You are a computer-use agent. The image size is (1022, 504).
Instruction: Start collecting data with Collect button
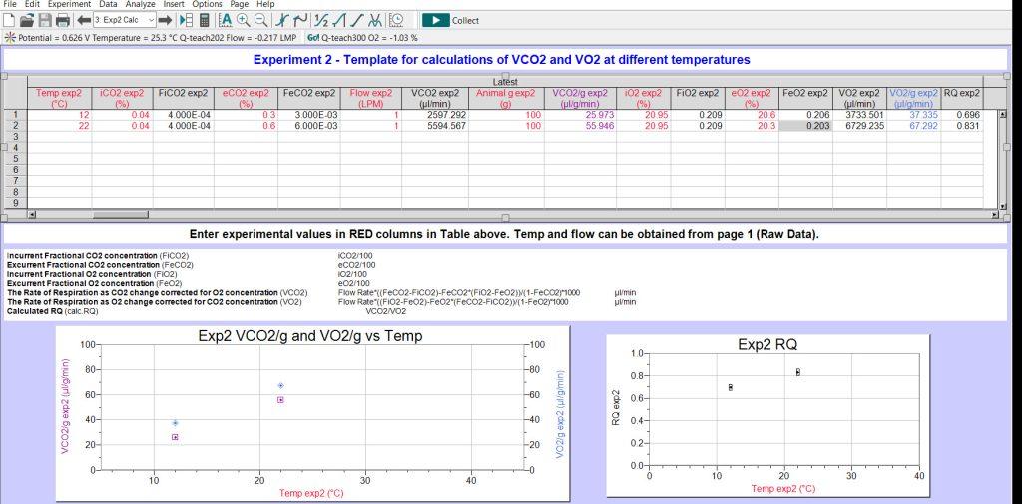coord(450,20)
